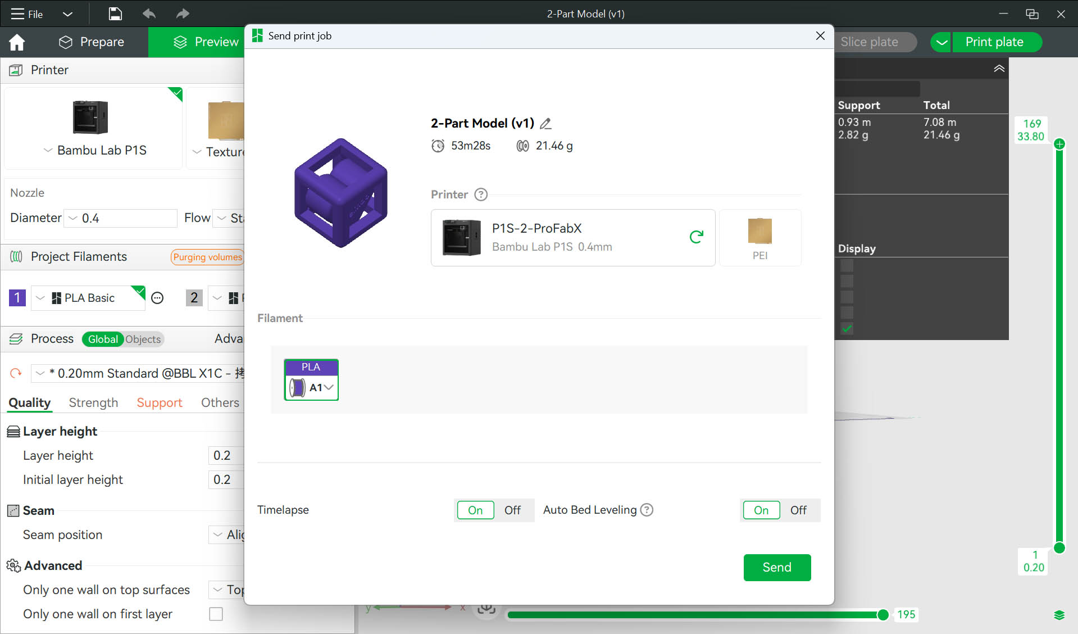The image size is (1078, 634).
Task: Open the Auto Bed Leveling help icon
Action: click(647, 510)
